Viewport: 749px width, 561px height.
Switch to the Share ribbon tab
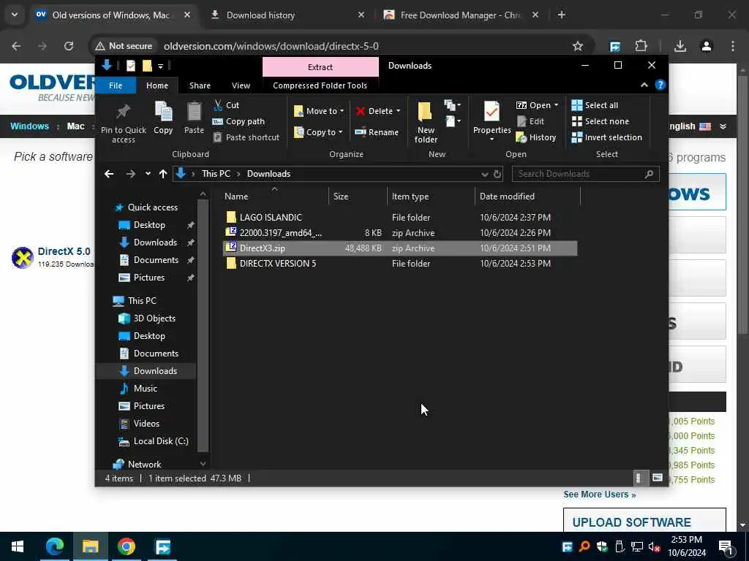(x=200, y=85)
